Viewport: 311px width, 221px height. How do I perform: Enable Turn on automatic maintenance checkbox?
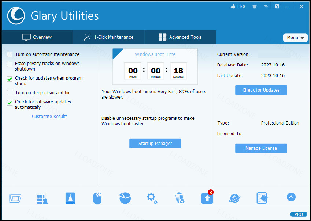pos(10,54)
